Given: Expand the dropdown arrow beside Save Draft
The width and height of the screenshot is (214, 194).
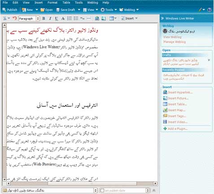Looking at the screenshot, I should [x=79, y=10].
